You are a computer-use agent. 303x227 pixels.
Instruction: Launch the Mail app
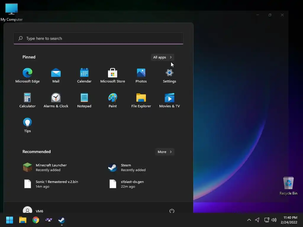[x=56, y=75]
